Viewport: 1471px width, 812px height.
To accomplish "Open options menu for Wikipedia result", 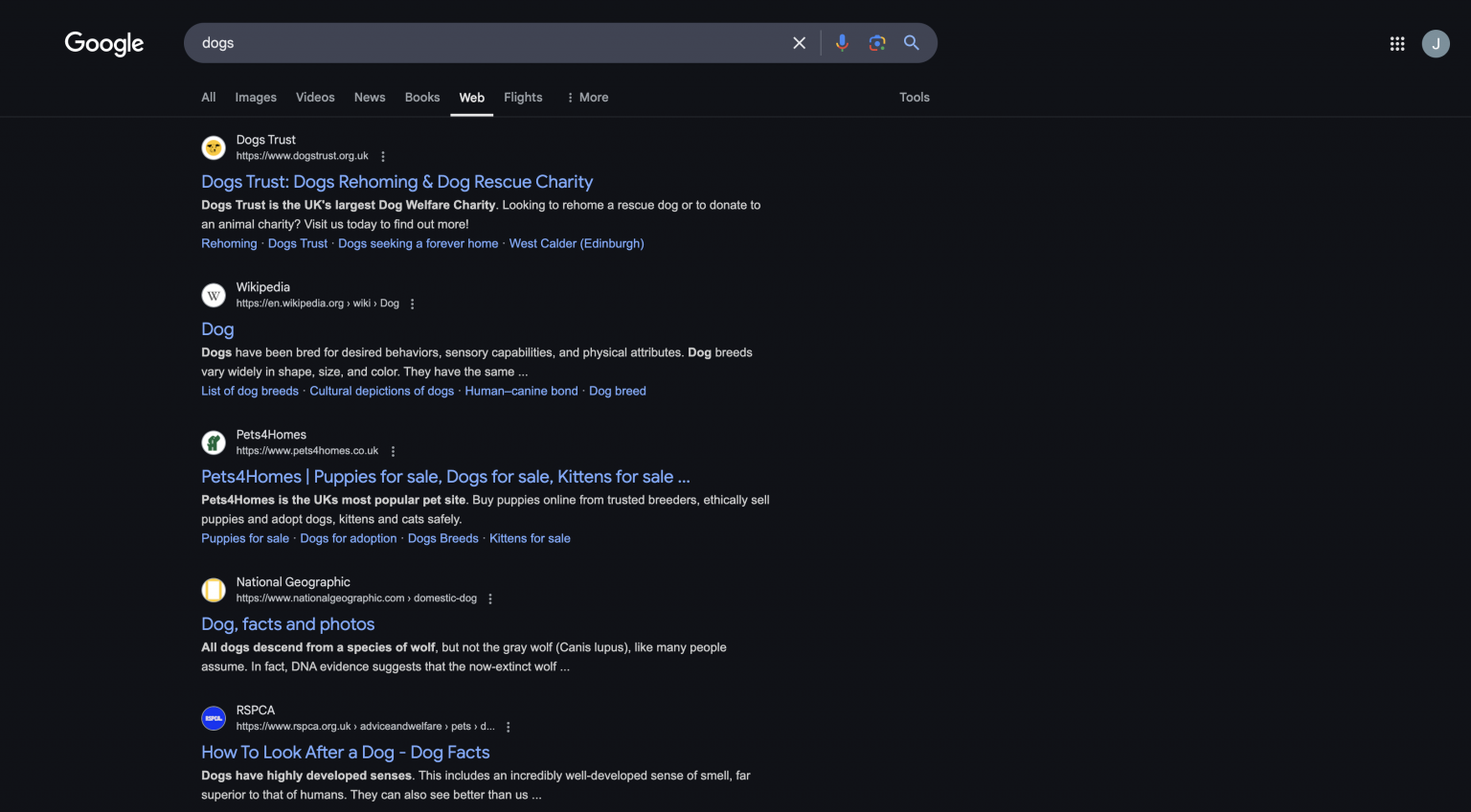I will 413,304.
